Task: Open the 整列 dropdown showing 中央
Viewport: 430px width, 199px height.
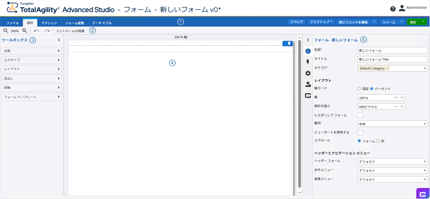Action: point(392,124)
